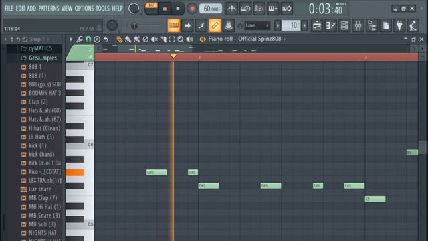Open the pattern selector left arrow
This screenshot has width=428, height=241.
pos(278,25)
